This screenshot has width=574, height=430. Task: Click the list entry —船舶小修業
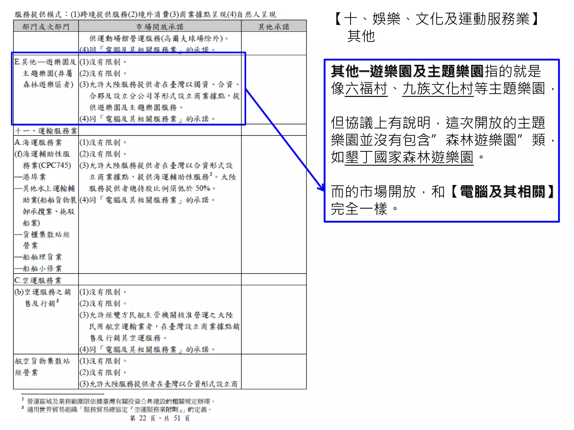[x=38, y=268]
